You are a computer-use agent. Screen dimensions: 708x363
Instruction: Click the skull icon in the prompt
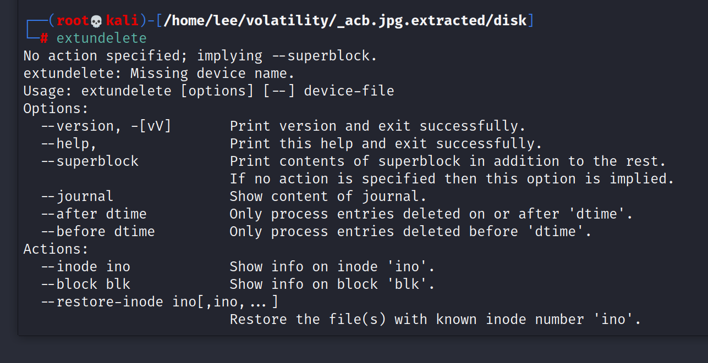coord(96,21)
